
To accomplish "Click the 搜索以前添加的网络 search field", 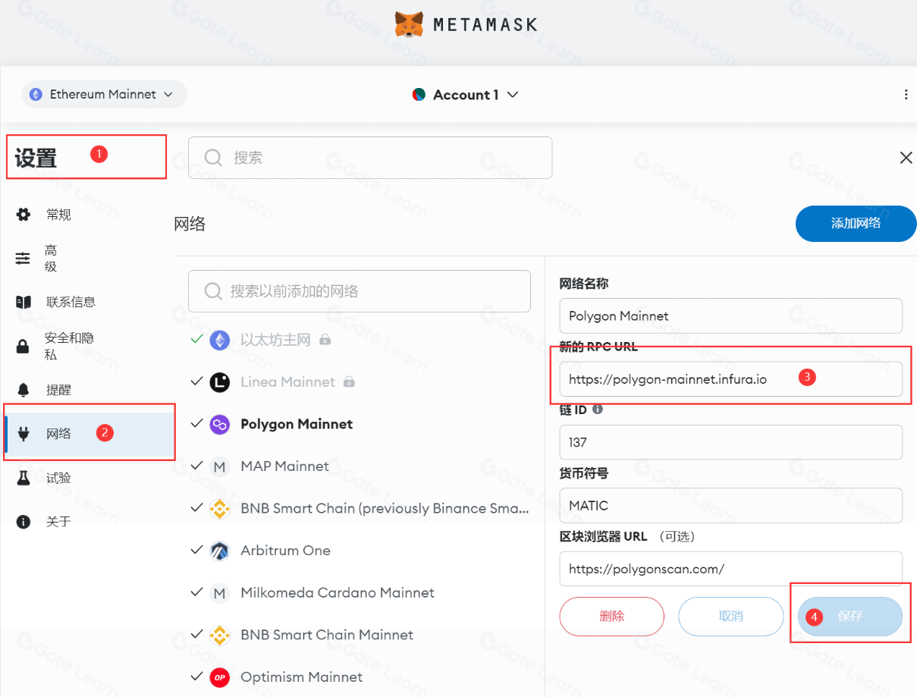I will pyautogui.click(x=360, y=291).
